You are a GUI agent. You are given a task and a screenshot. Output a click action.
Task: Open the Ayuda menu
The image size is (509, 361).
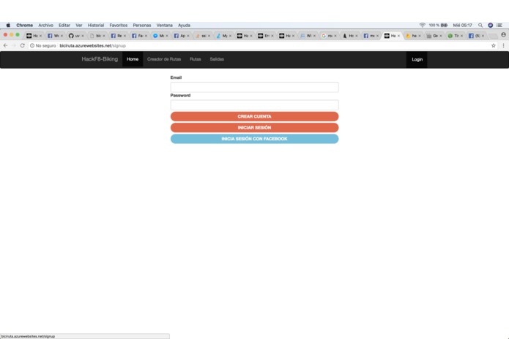pos(184,26)
